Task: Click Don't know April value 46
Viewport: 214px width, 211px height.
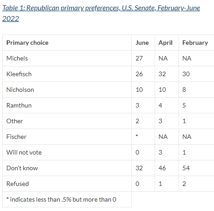Action: click(162, 168)
